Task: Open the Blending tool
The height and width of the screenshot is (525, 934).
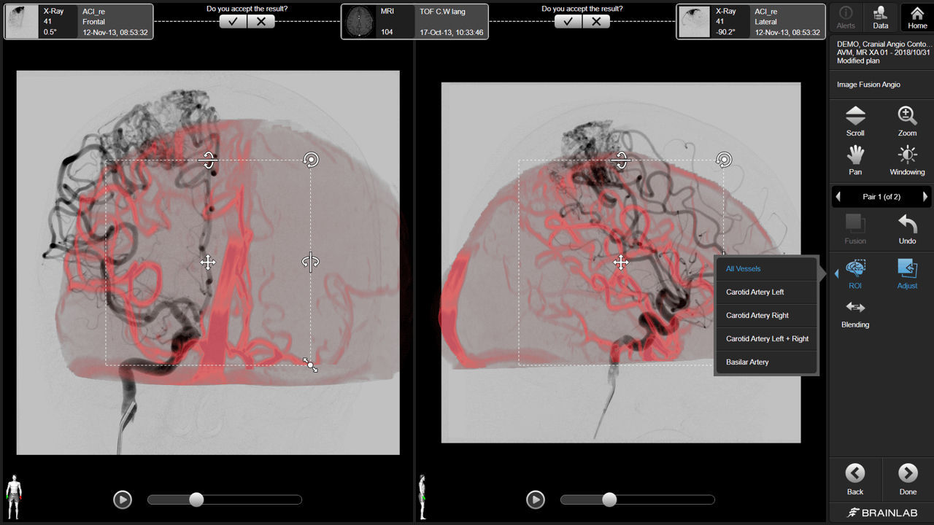Action: click(x=854, y=315)
